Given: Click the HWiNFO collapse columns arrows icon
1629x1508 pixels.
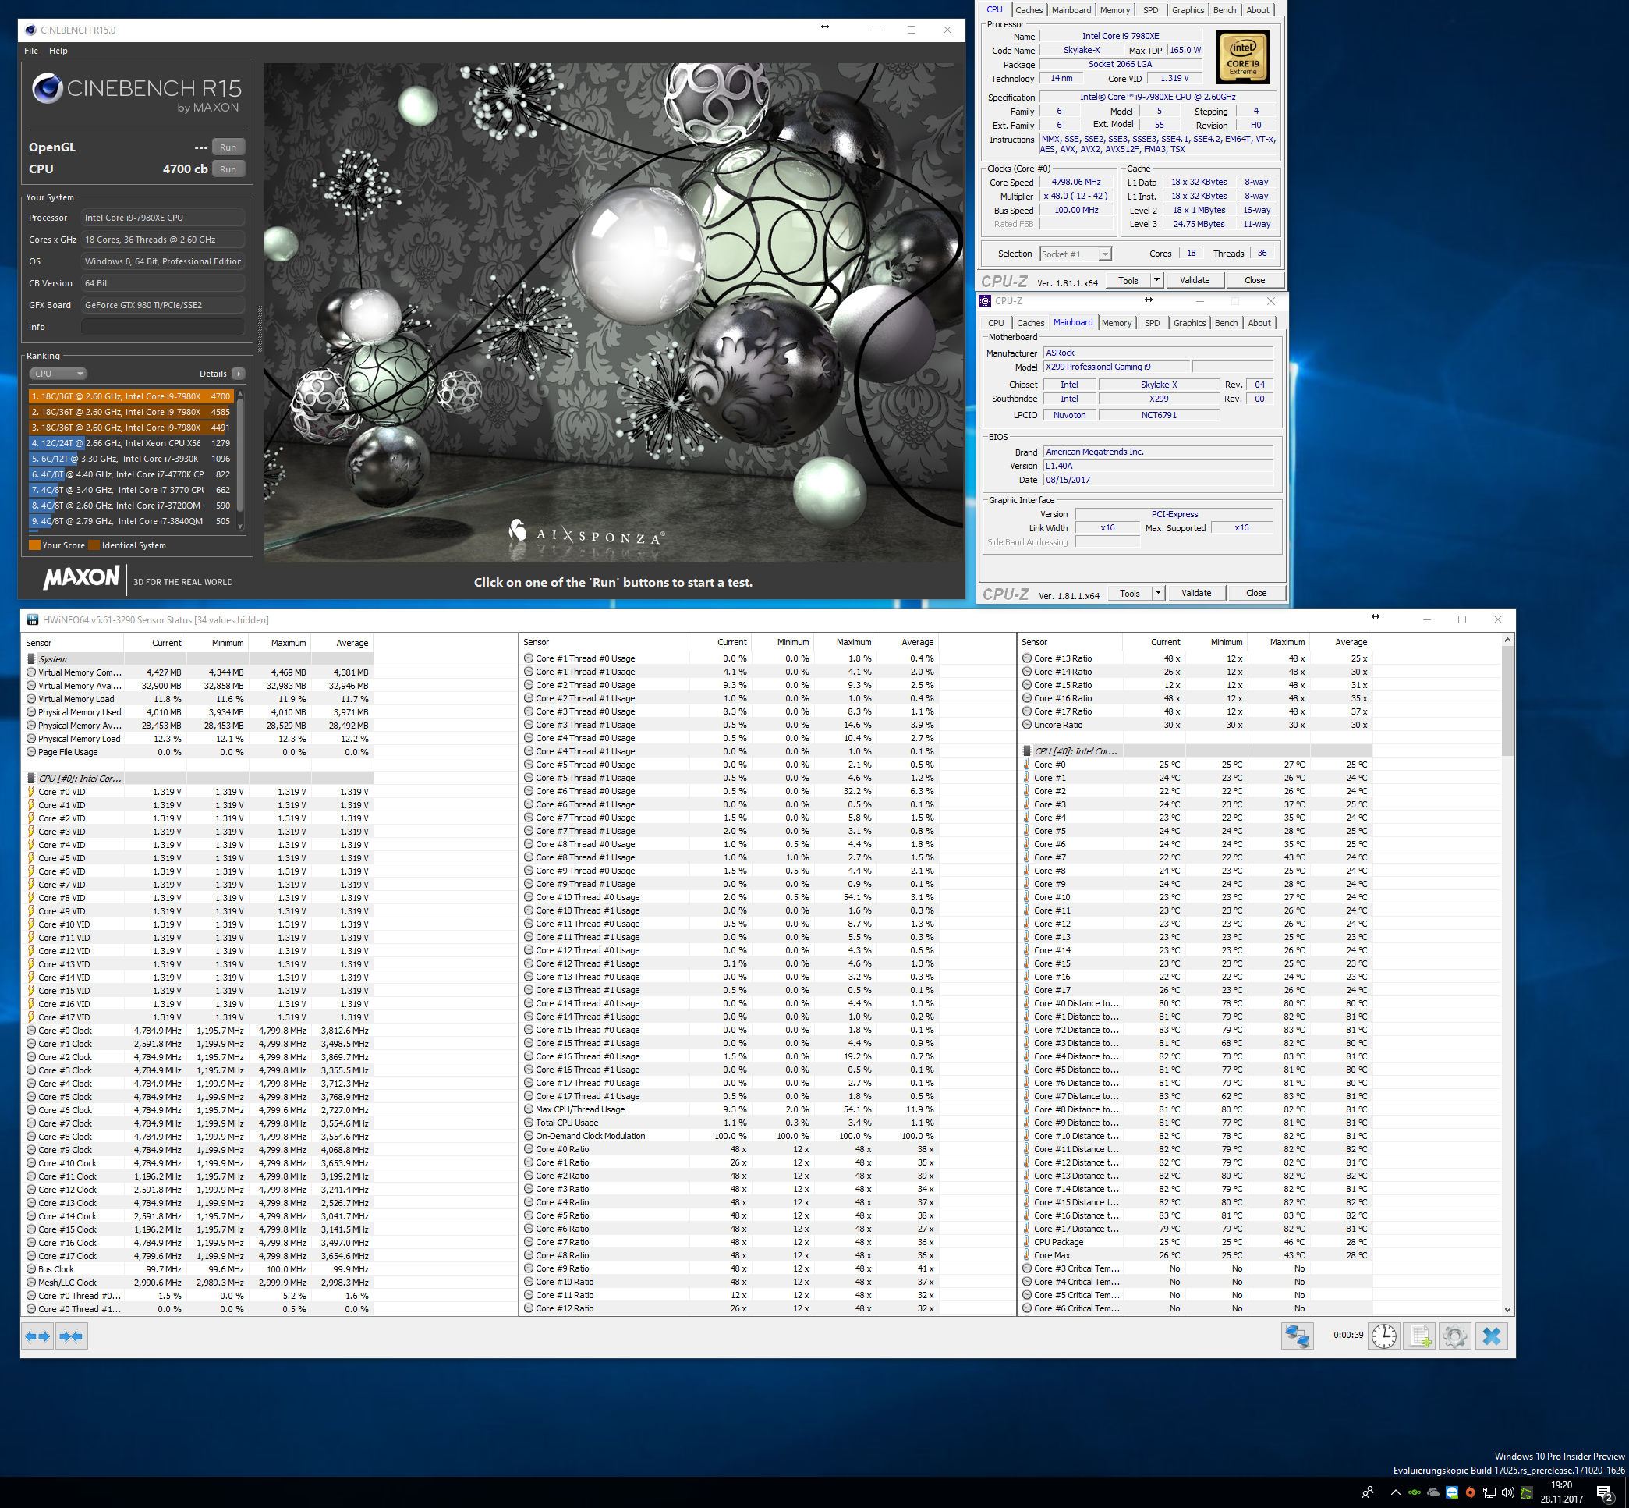Looking at the screenshot, I should tap(72, 1336).
